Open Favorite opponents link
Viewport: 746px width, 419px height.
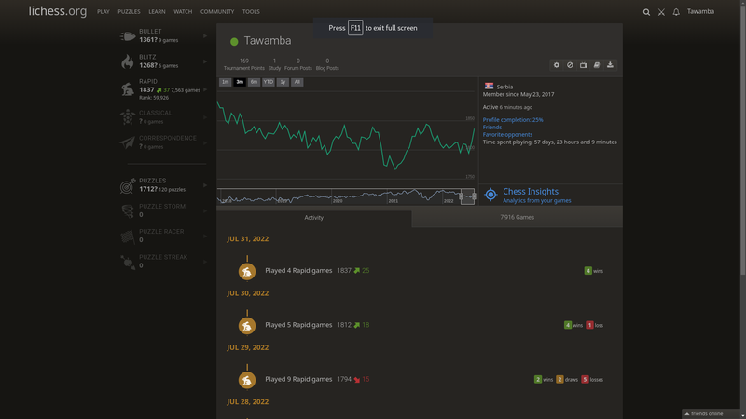point(507,134)
